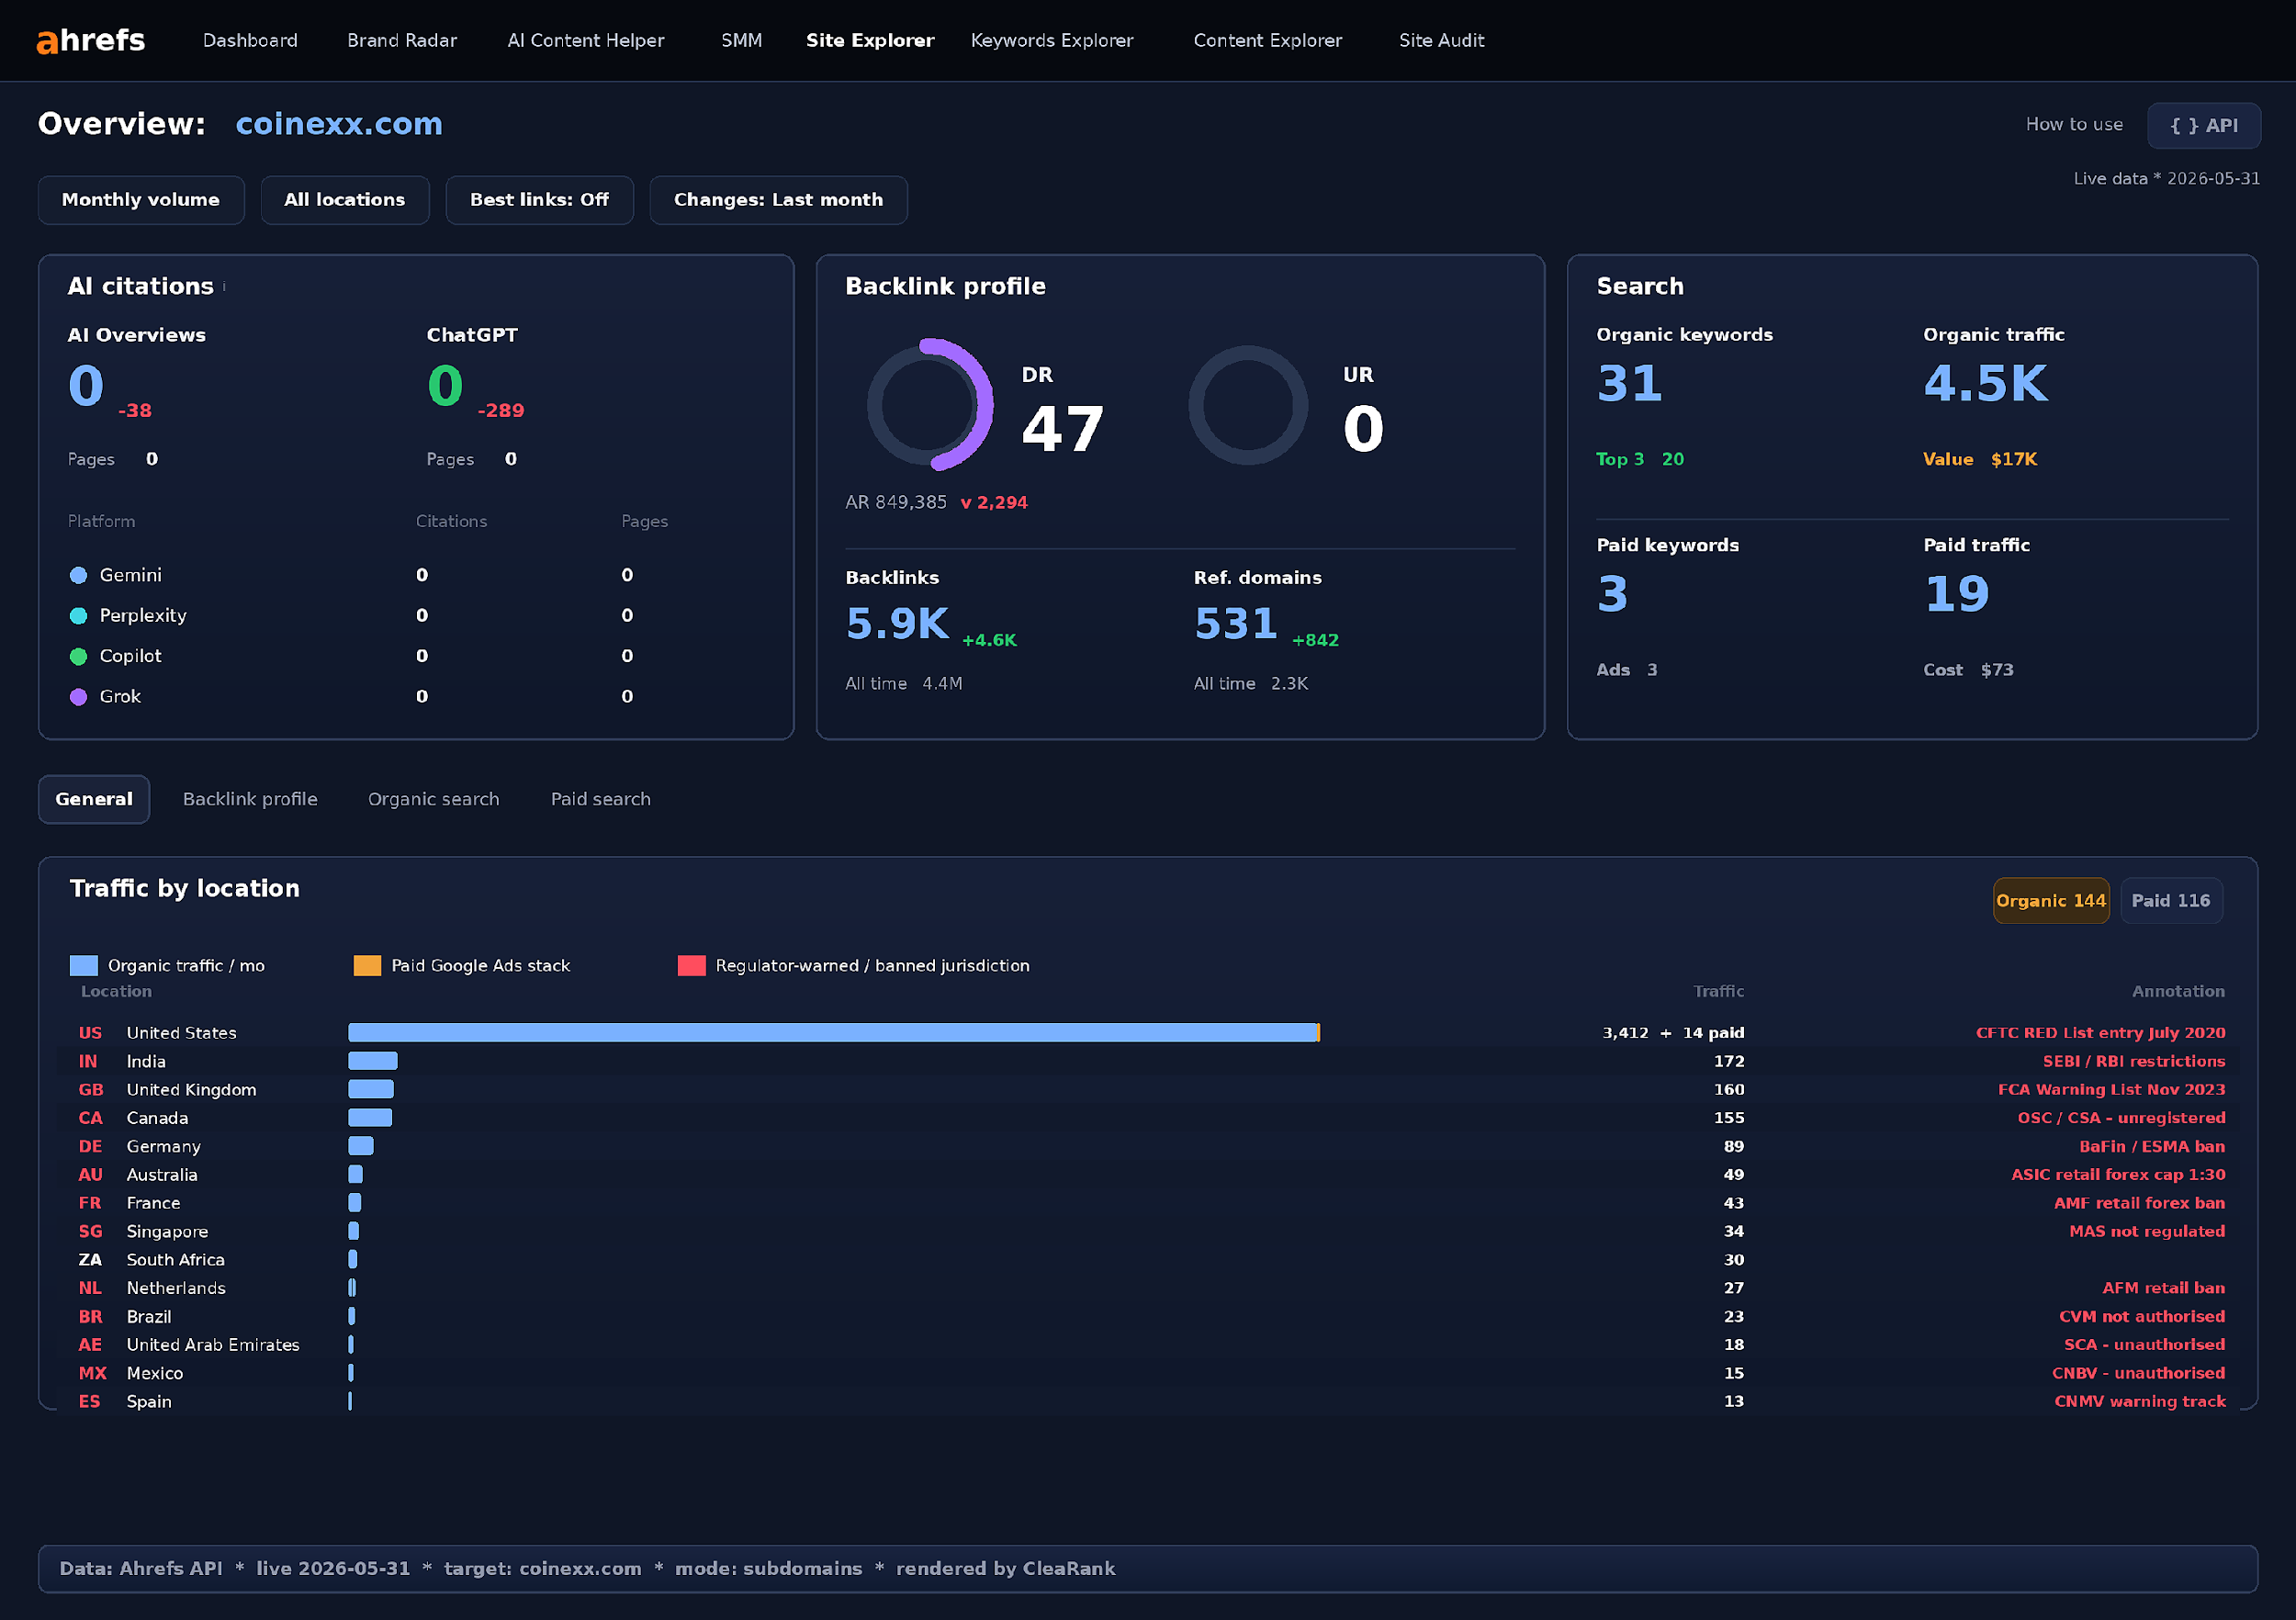Image resolution: width=2296 pixels, height=1620 pixels.
Task: Click the Perplexity platform dot icon
Action: click(78, 616)
